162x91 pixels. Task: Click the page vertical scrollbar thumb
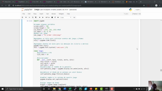(161, 70)
